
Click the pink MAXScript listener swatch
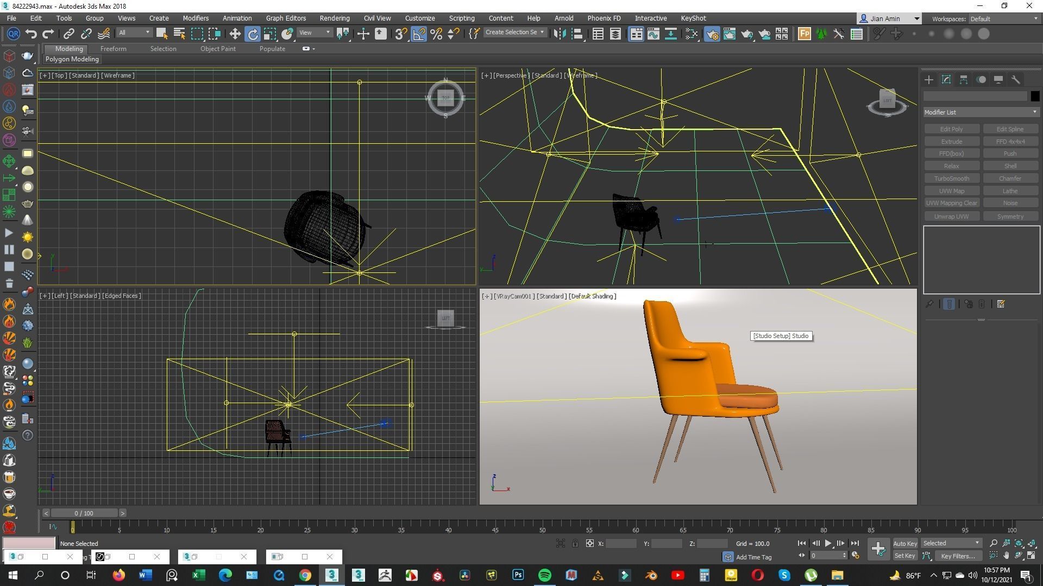[29, 543]
